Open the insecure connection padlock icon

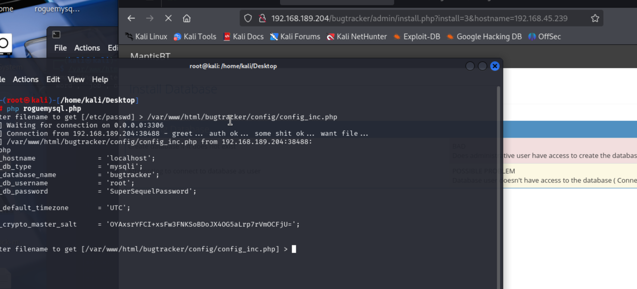262,18
